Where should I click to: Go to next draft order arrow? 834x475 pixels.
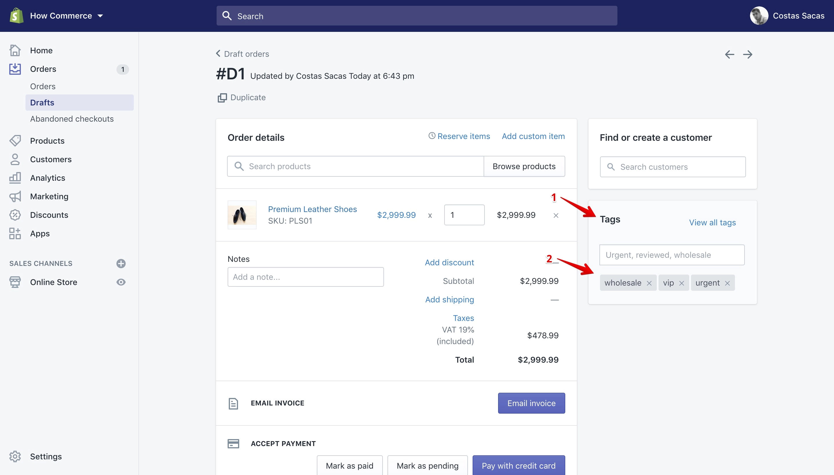tap(748, 54)
